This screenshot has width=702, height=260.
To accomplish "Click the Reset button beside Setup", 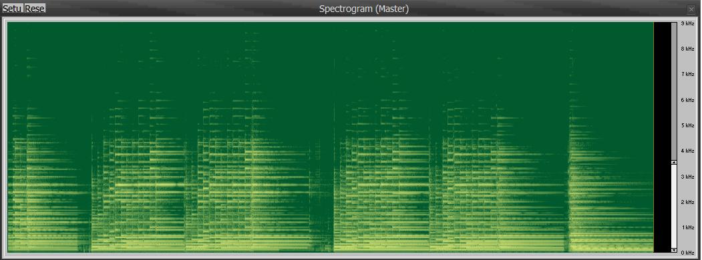I will pos(35,9).
